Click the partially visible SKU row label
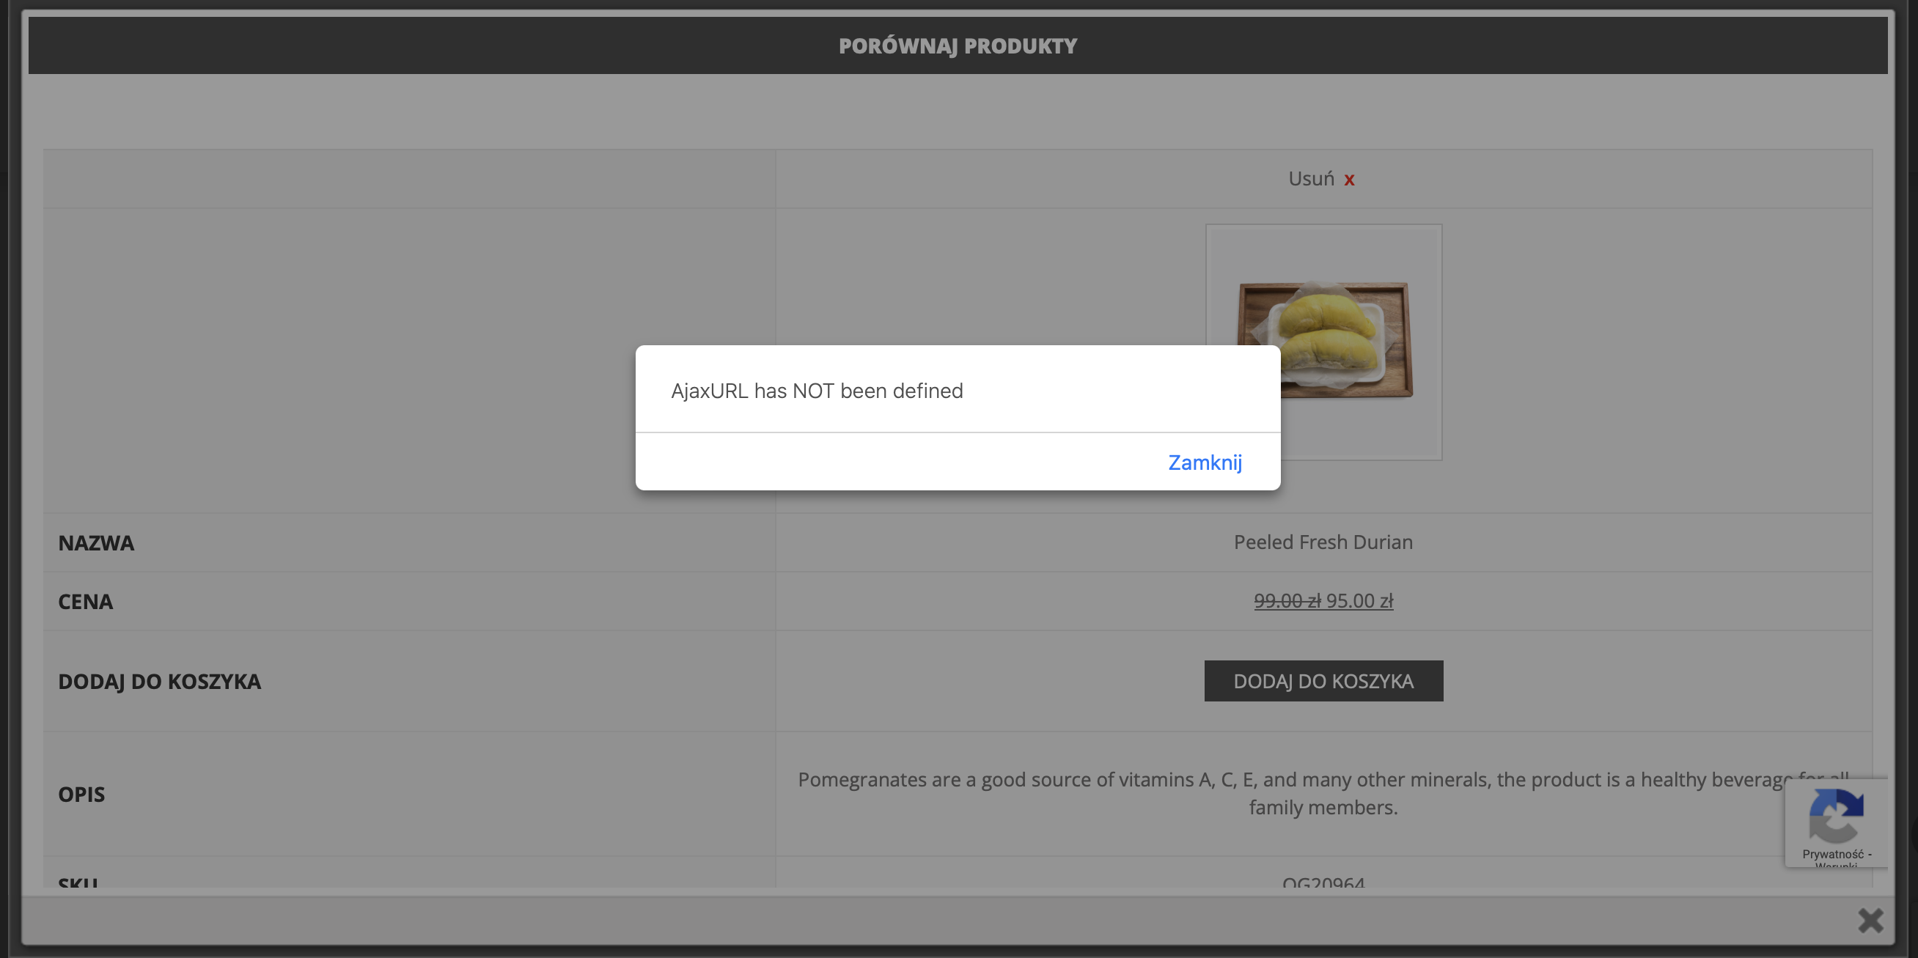The image size is (1918, 958). tap(78, 882)
